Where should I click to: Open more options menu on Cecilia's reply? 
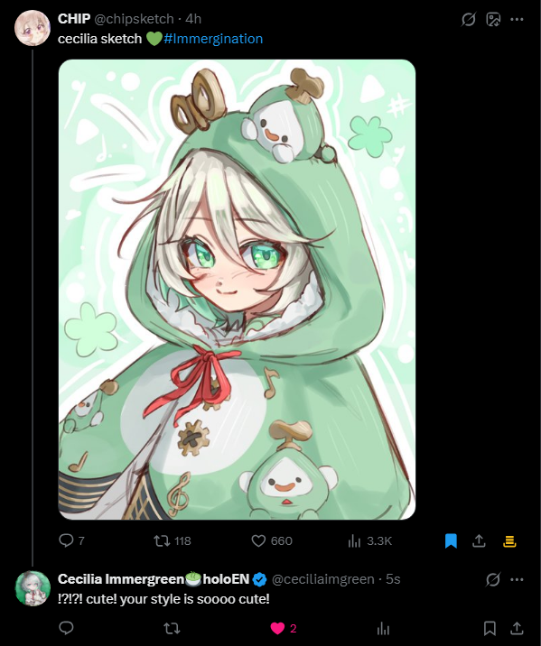point(517,579)
